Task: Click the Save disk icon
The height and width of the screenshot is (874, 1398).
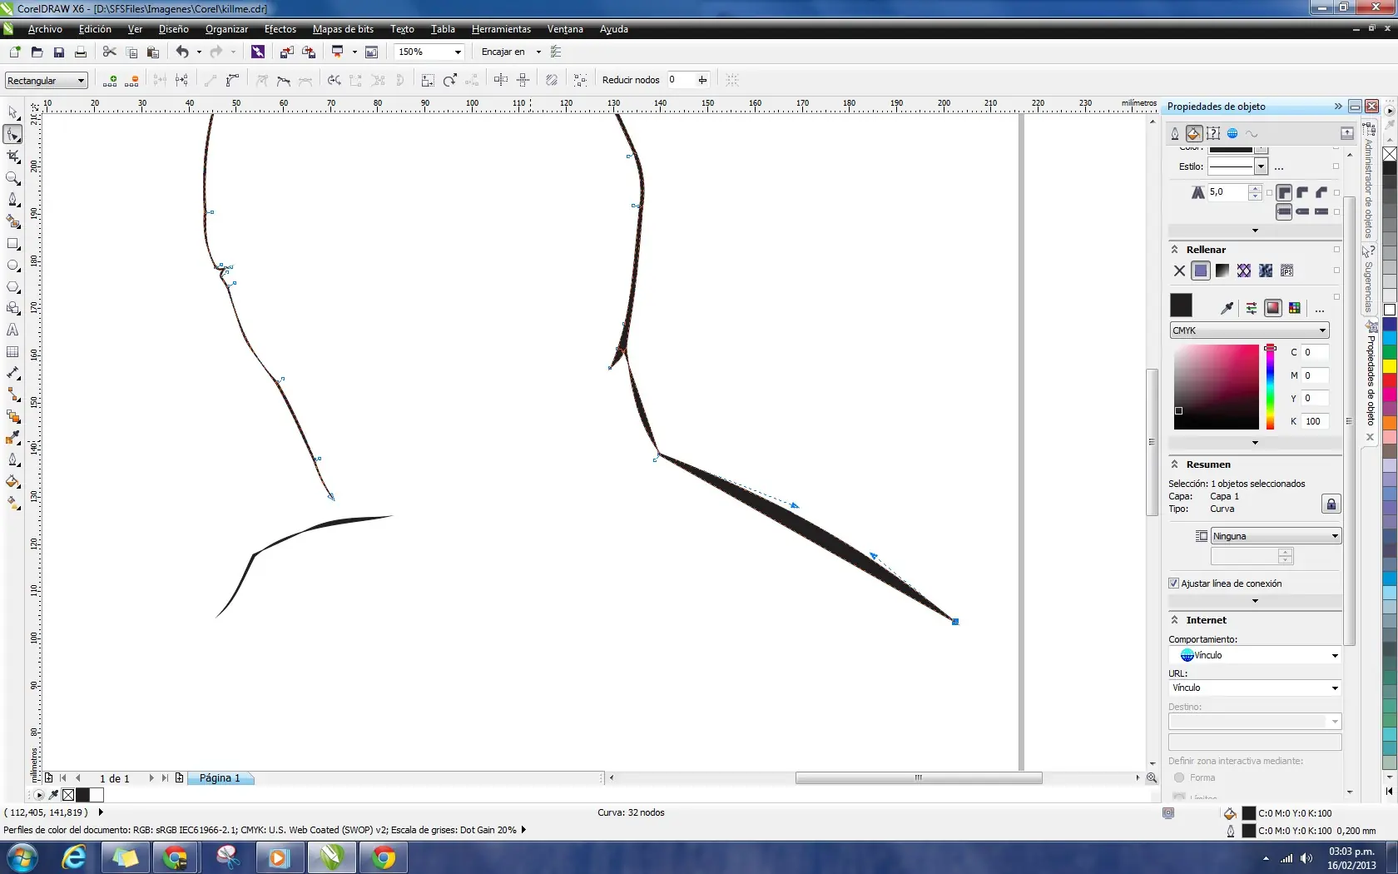Action: click(58, 52)
